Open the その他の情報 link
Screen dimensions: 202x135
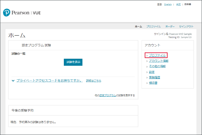coord(157,66)
